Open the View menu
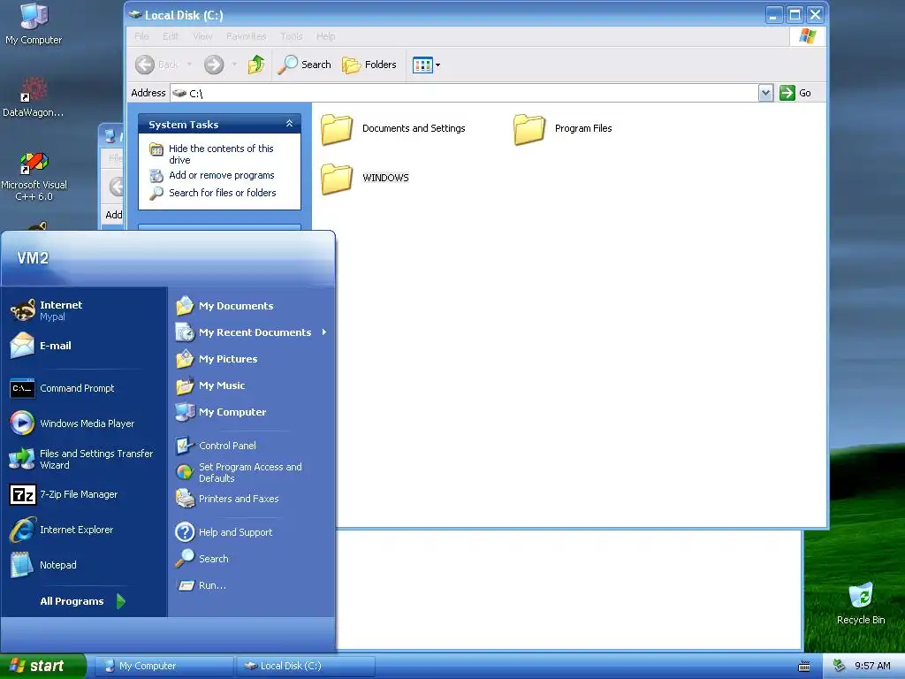Viewport: 905px width, 679px height. (x=202, y=36)
